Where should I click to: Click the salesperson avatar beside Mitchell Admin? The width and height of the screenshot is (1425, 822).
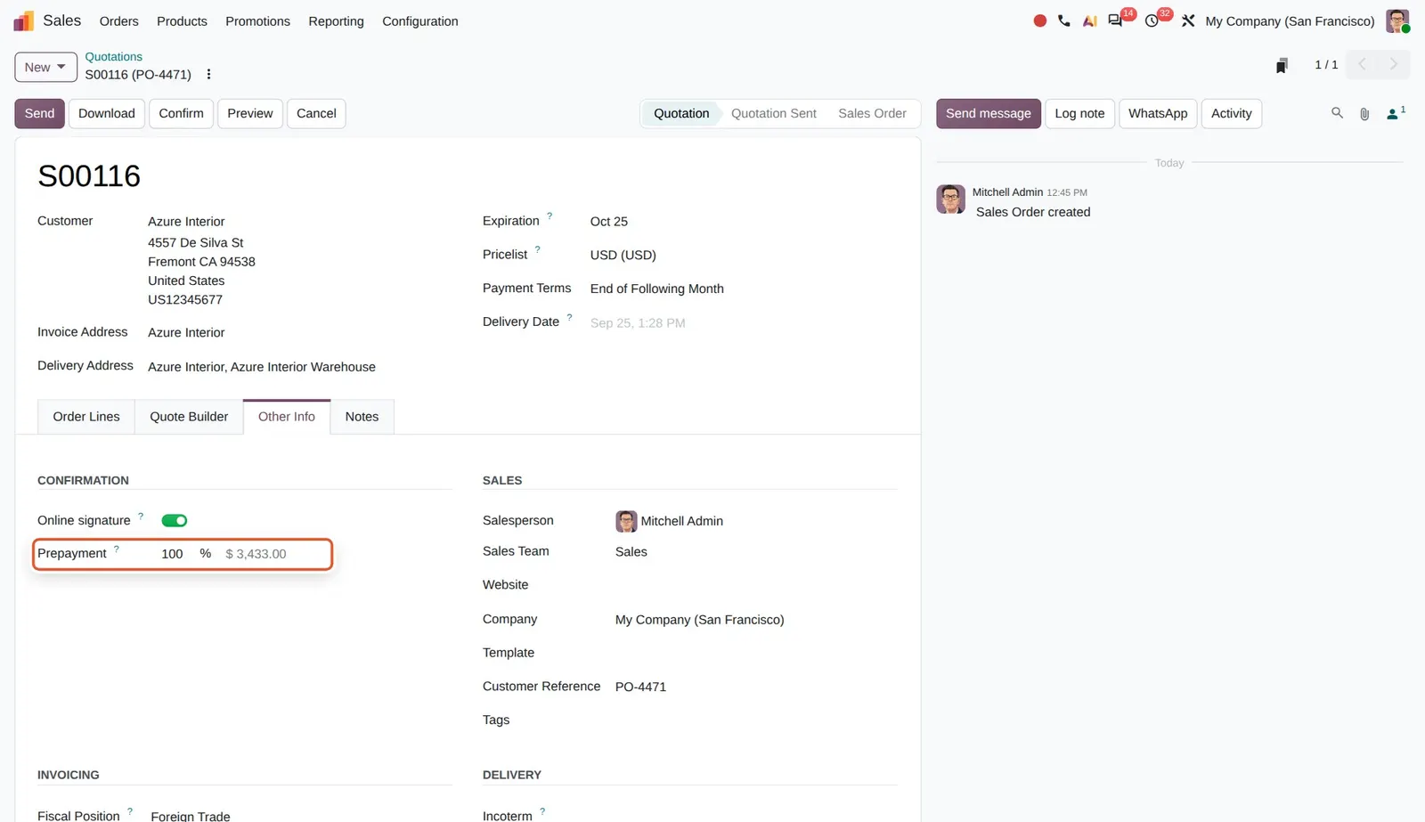point(626,521)
